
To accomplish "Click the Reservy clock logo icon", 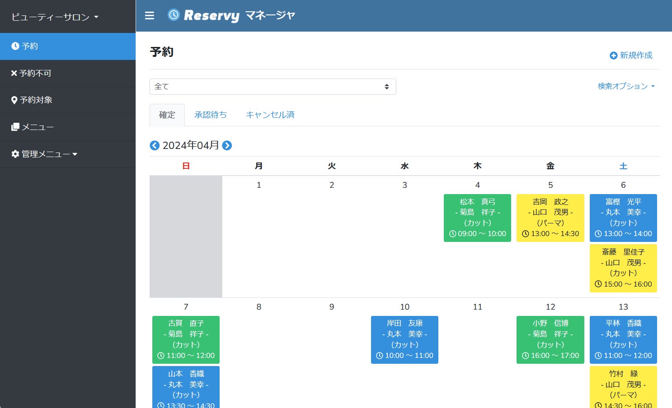I will [x=174, y=15].
